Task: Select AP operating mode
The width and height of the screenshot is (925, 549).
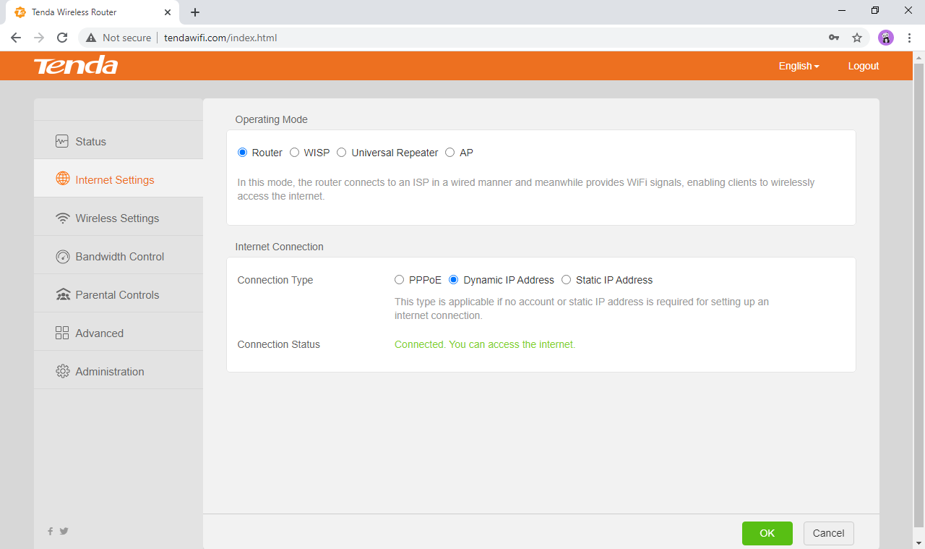Action: click(x=450, y=153)
